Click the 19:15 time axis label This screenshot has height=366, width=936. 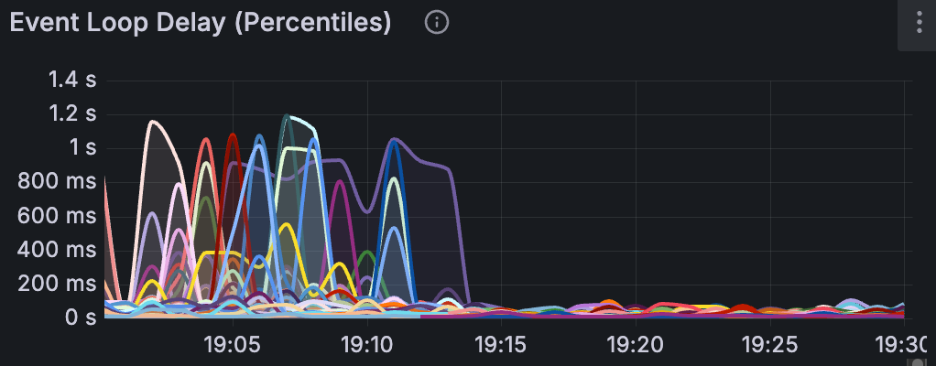(502, 344)
